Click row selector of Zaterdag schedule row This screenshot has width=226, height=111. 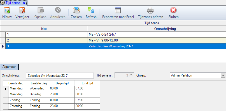(x=6, y=107)
